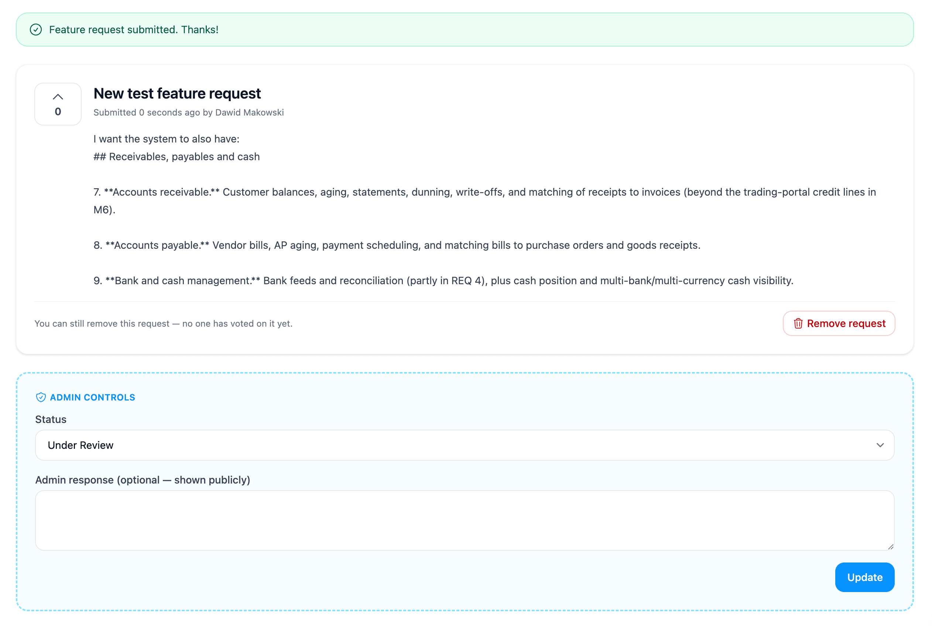Click the '## Receivables, payables and cash' line

177,156
